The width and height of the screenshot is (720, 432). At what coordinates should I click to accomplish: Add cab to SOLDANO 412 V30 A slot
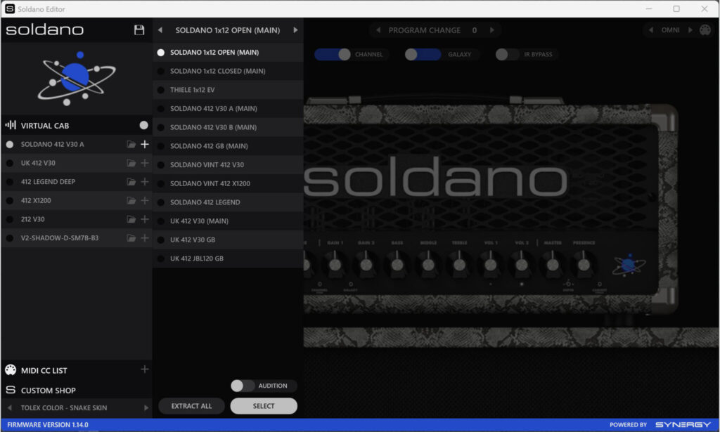(145, 144)
